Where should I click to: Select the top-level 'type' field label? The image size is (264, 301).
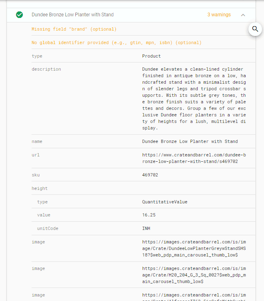tap(37, 56)
